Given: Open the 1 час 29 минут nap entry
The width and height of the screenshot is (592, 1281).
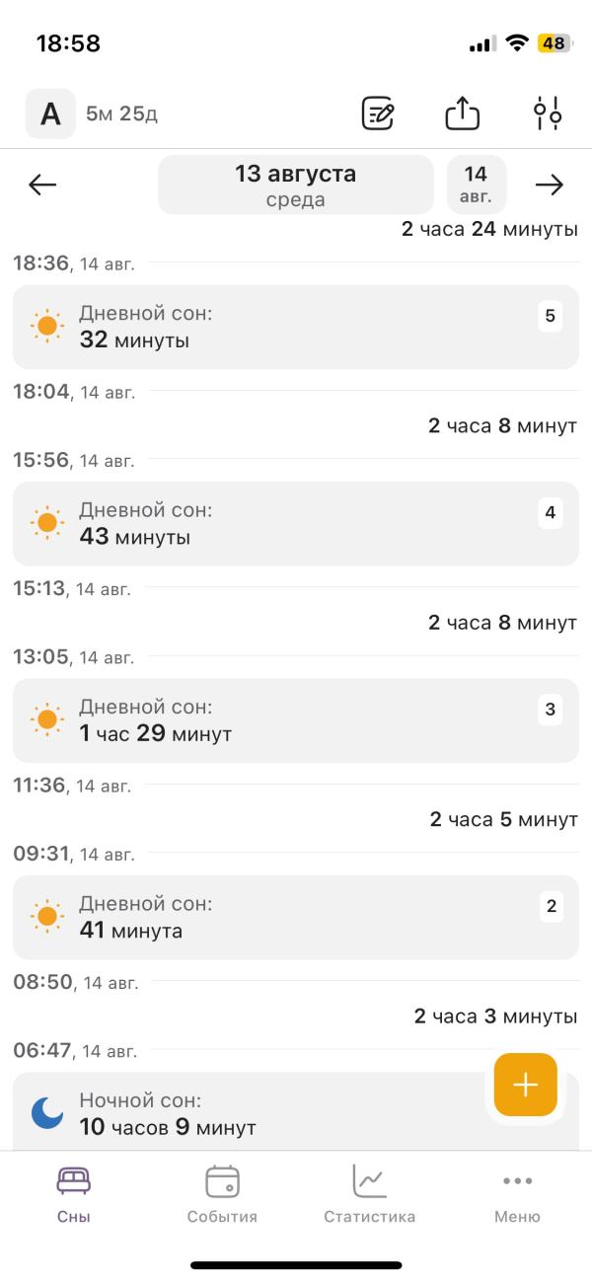Looking at the screenshot, I should pyautogui.click(x=296, y=720).
